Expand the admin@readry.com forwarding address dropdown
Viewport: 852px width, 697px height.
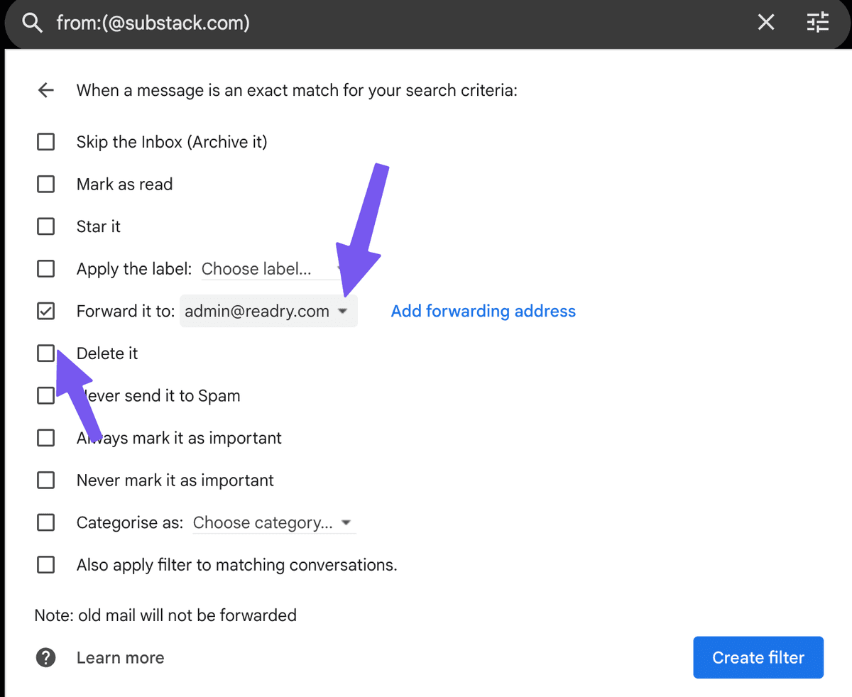pyautogui.click(x=268, y=311)
